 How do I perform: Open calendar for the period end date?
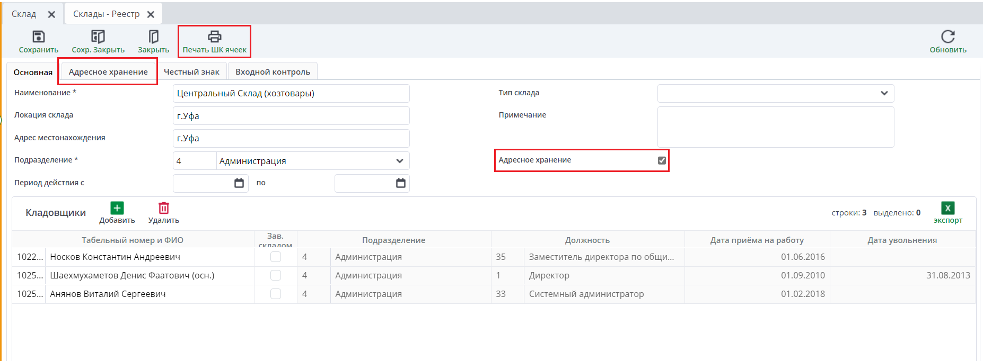[x=401, y=183]
